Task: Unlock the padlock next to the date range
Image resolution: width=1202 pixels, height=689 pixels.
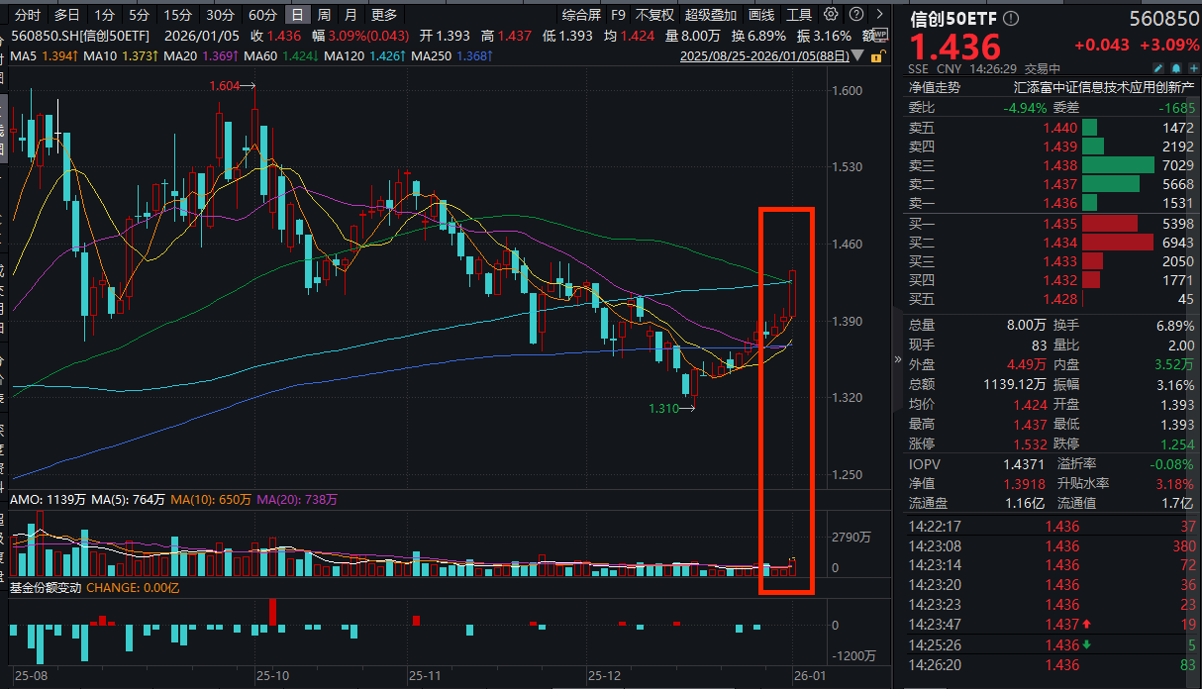Action: 878,56
